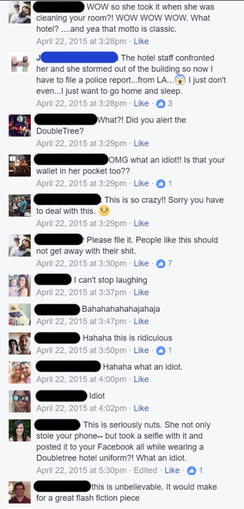Click the like-count icon on the wallet comment
Image resolution: width=244 pixels, height=509 pixels.
coord(161,183)
